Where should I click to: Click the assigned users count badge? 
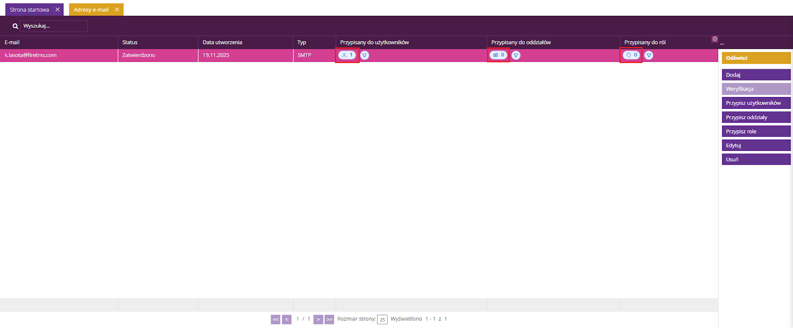pos(347,55)
